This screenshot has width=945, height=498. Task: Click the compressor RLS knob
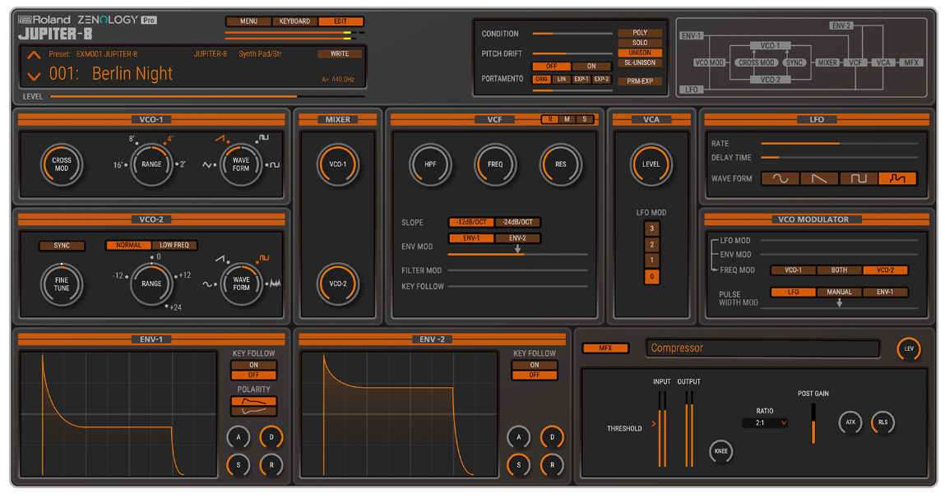[883, 422]
